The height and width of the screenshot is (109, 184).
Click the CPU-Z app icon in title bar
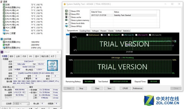pos(2,52)
